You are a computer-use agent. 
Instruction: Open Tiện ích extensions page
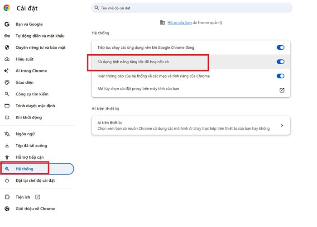click(x=23, y=197)
